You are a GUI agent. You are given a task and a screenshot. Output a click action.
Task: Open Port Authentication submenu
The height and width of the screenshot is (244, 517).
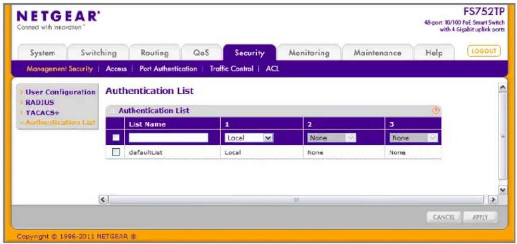coord(168,69)
